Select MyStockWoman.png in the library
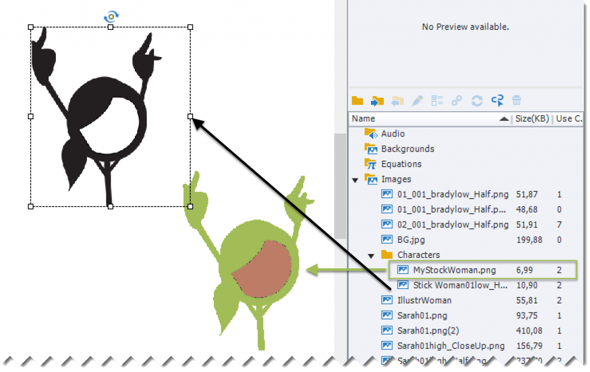 (x=454, y=270)
